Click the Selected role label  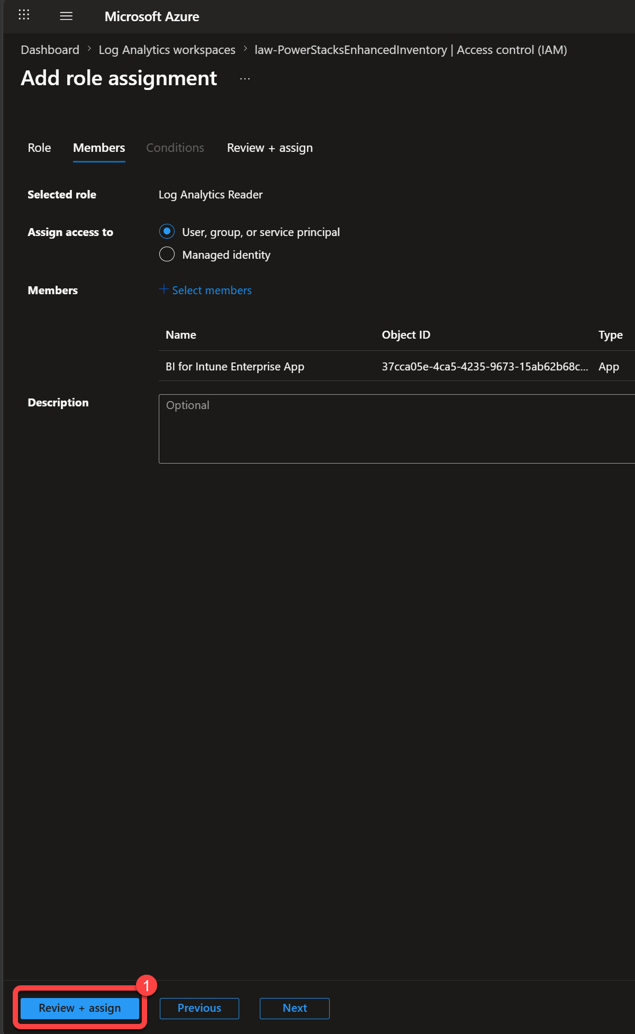point(62,194)
